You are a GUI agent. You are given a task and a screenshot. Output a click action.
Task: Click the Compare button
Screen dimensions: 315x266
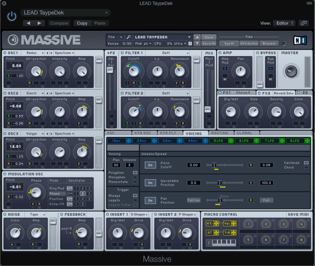(59, 23)
